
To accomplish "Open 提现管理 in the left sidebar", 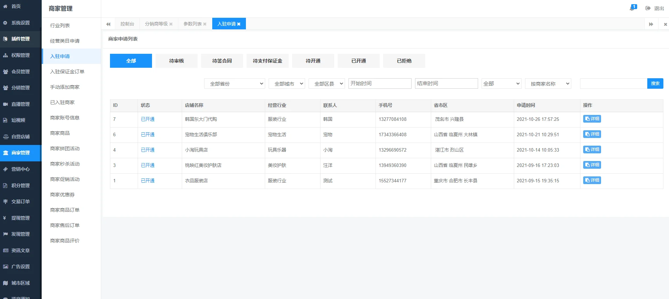I will click(x=20, y=218).
